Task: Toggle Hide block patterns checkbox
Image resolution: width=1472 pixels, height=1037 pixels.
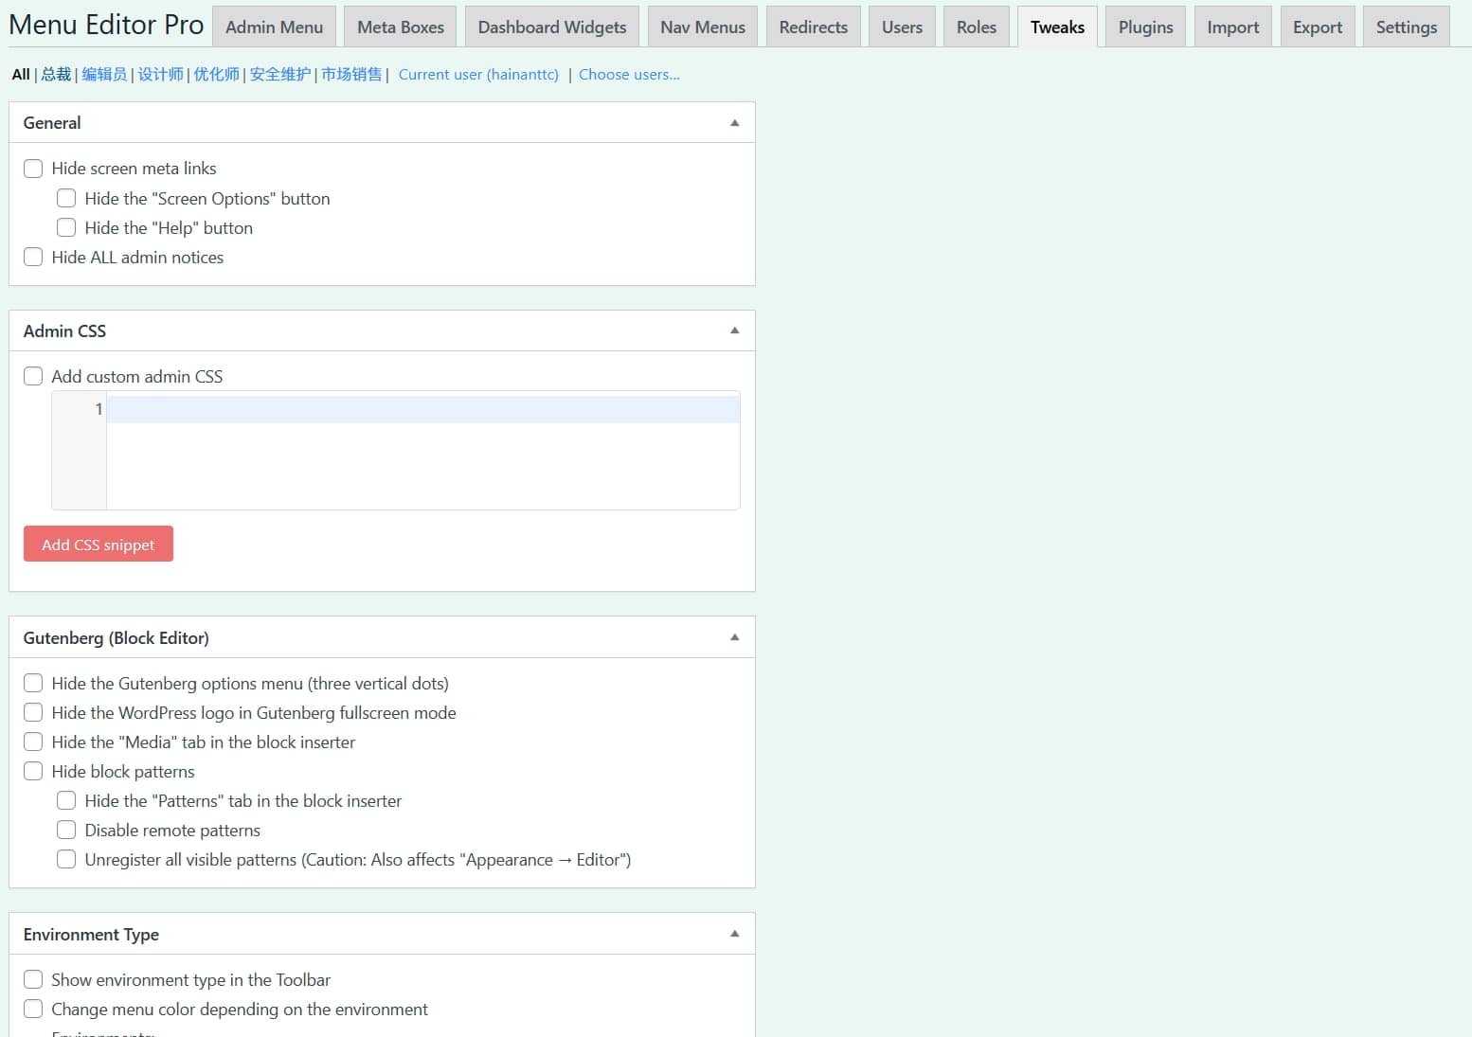Action: [x=33, y=772]
